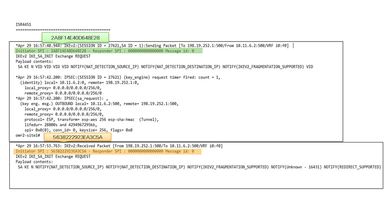Screen dimensions: 387x198
Task: Click the first local_proxy= 0.0.0.0 line
Action: [63, 88]
